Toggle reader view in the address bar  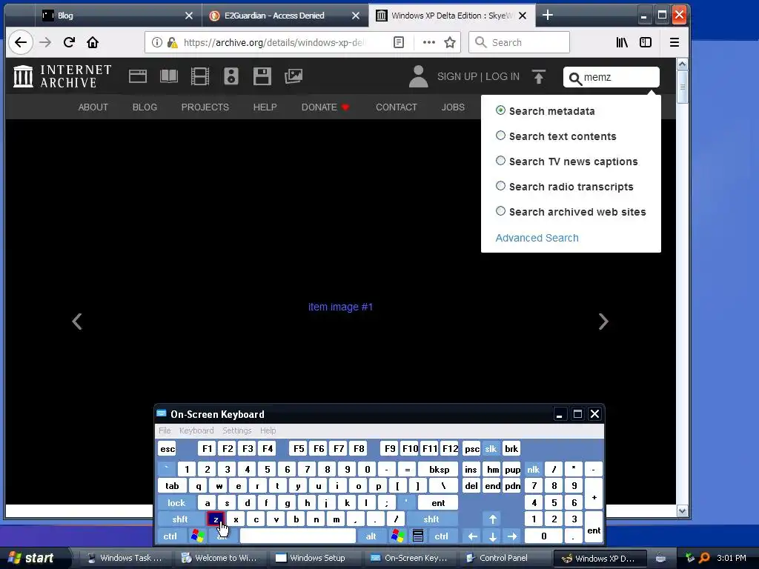[x=398, y=42]
